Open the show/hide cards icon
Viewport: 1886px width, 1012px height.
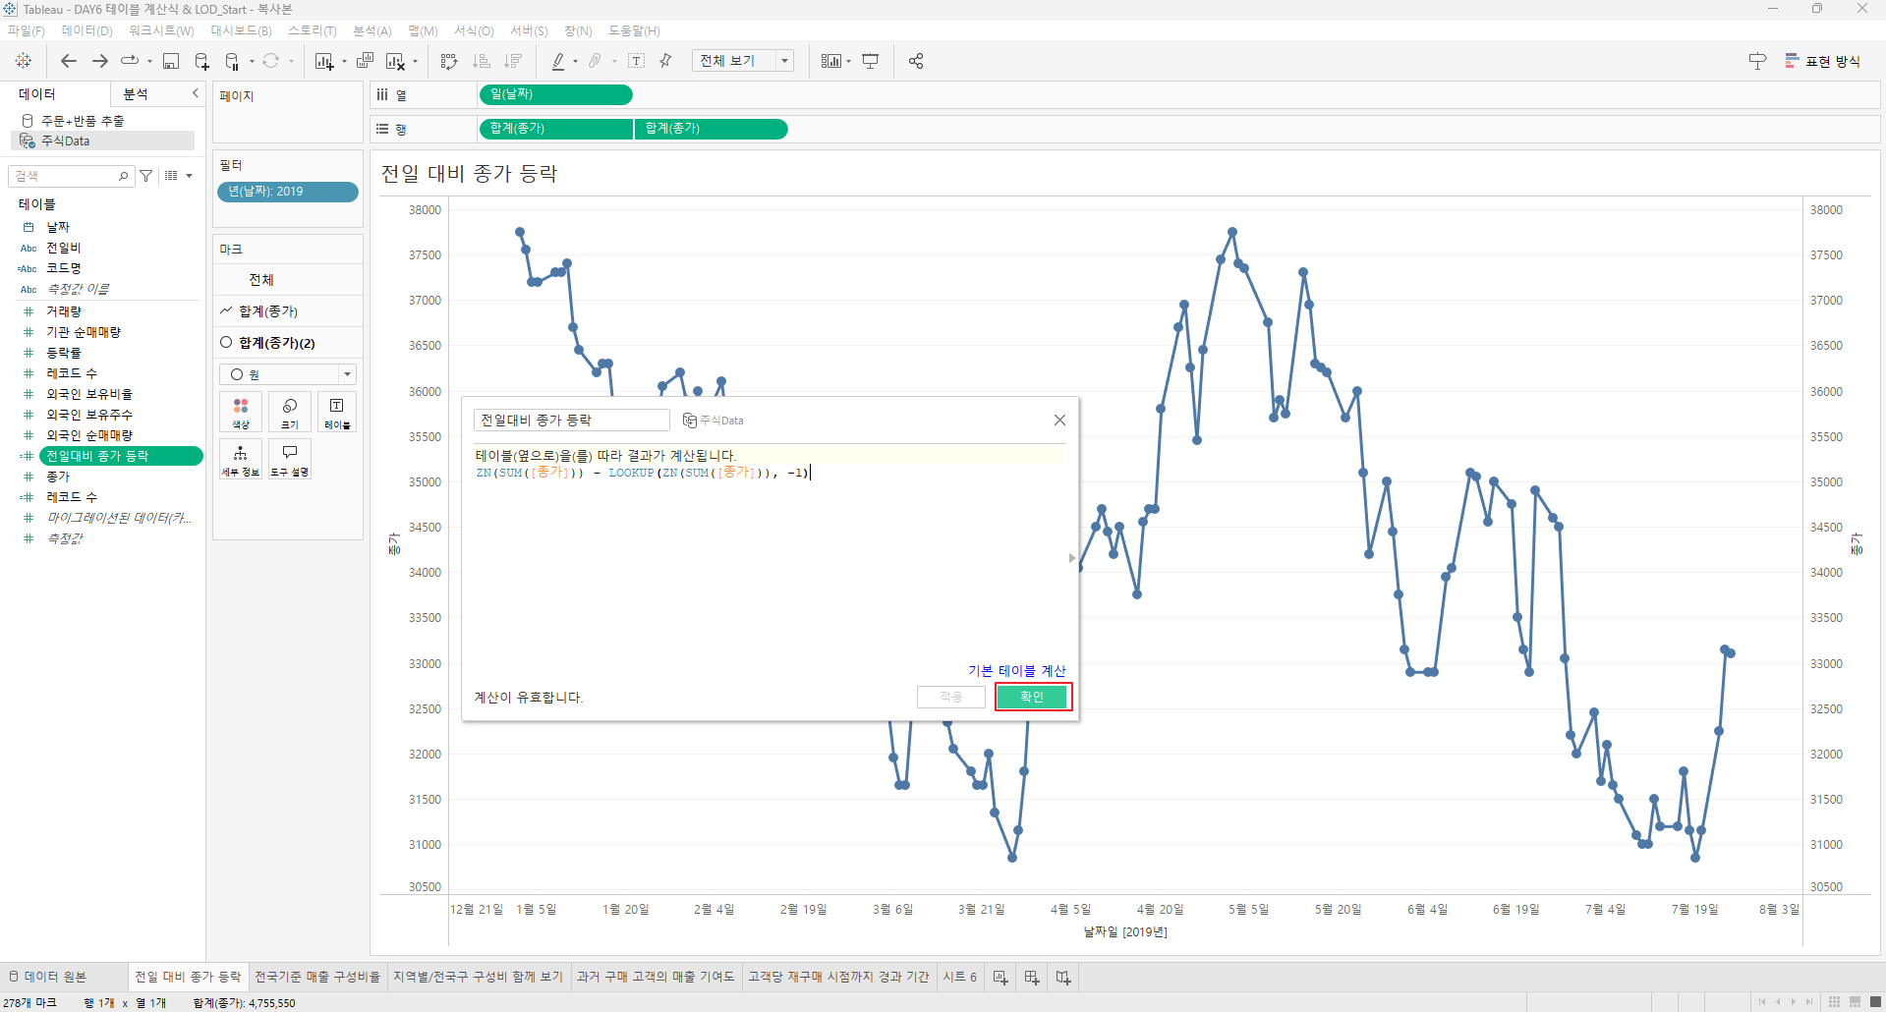(831, 61)
